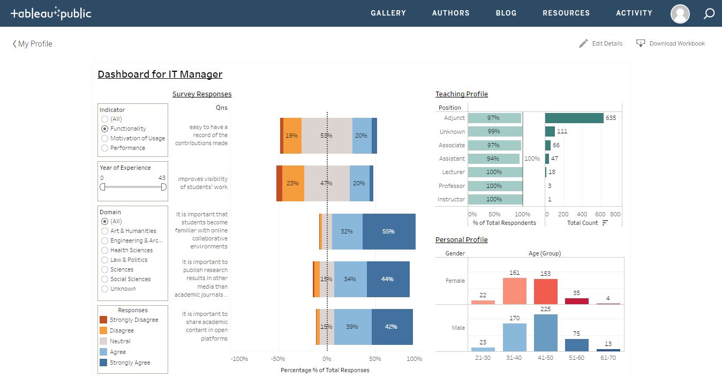722x377 pixels.
Task: Open the Authors menu item
Action: point(451,13)
